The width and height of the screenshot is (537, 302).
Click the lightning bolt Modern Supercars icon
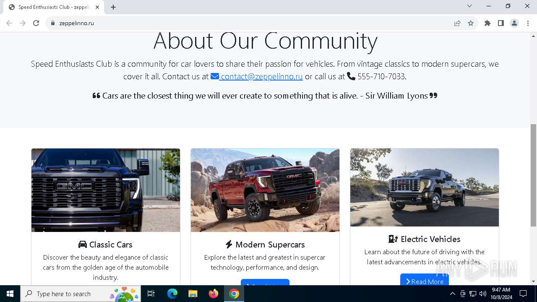(x=229, y=245)
